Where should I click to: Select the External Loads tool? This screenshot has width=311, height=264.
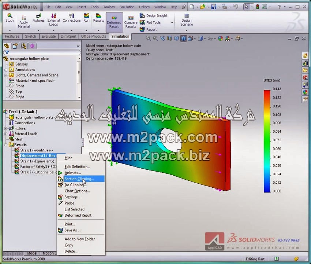point(53,20)
